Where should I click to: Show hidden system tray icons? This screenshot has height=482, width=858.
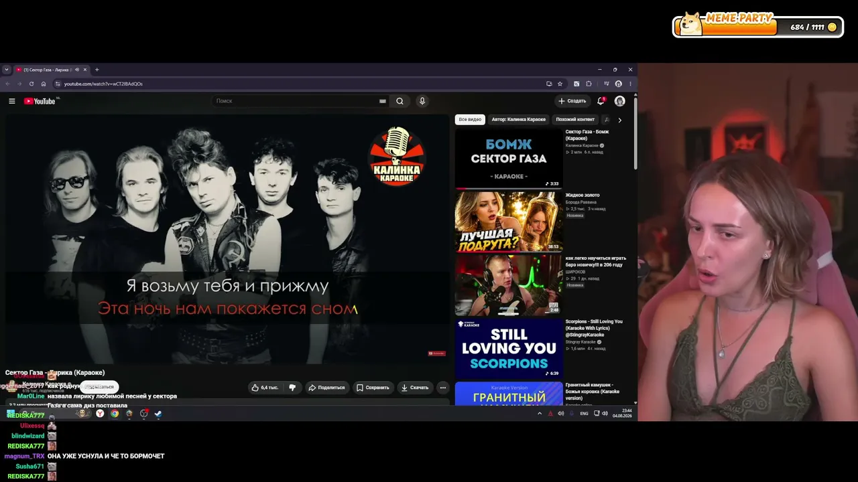540,414
